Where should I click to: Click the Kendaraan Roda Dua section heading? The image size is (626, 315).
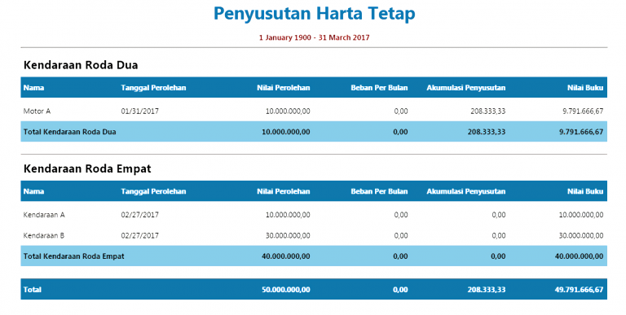click(81, 65)
